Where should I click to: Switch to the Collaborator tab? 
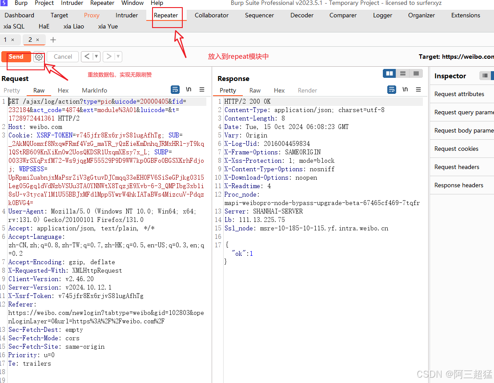pos(211,15)
